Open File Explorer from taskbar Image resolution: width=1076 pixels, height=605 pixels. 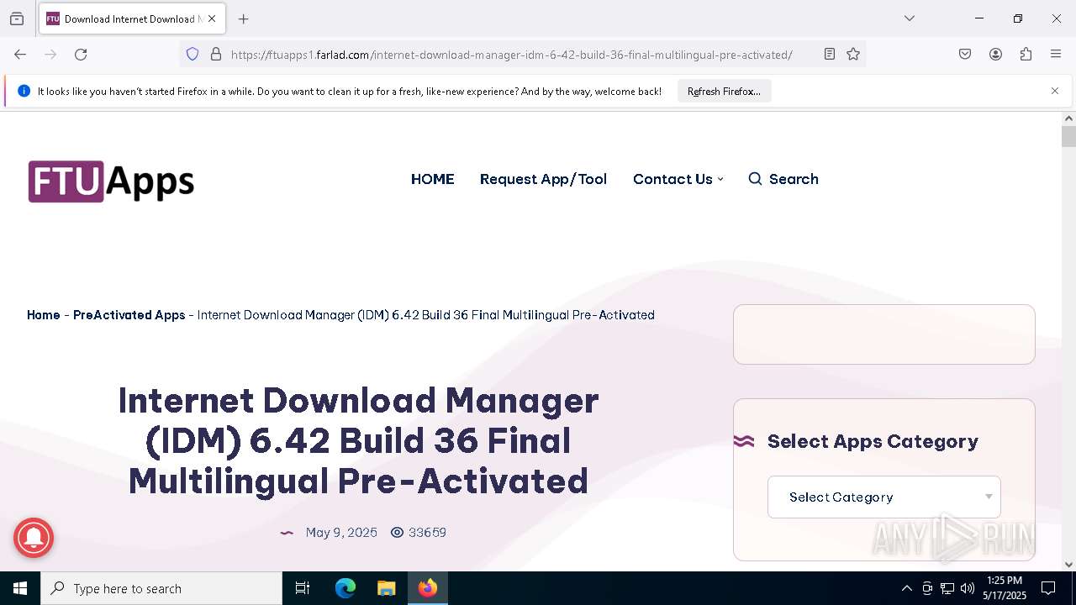386,588
